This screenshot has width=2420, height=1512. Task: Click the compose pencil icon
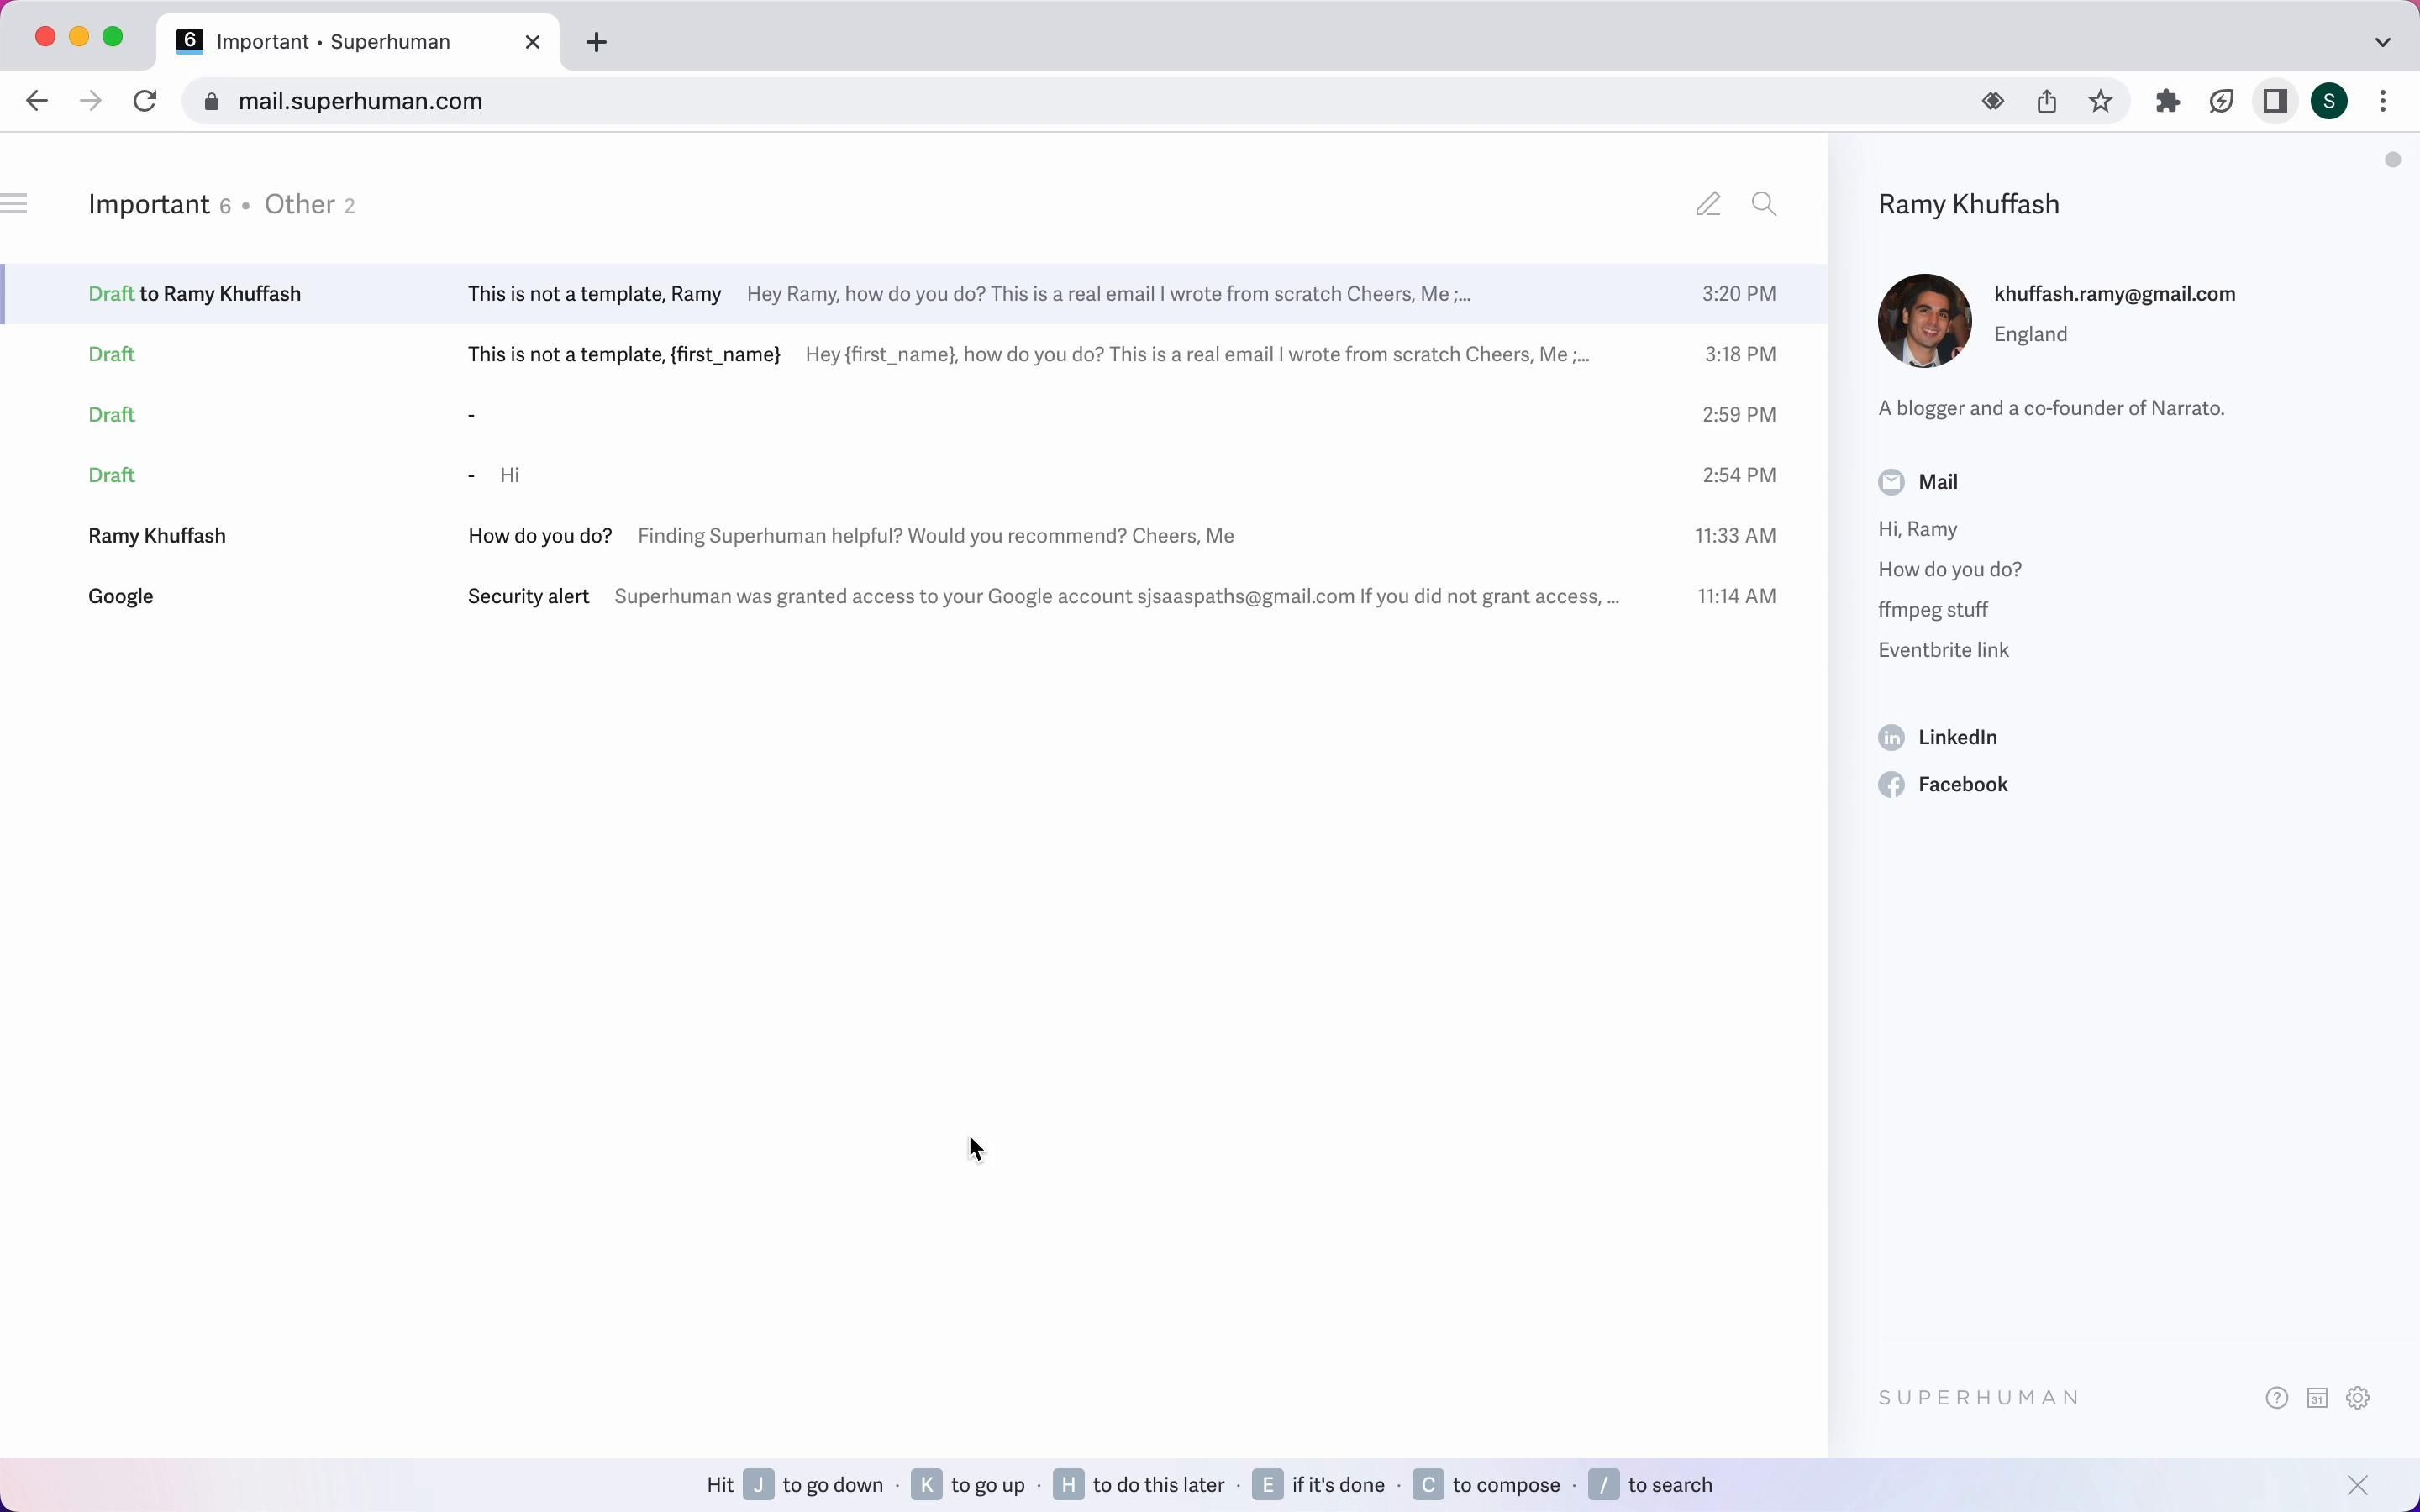click(x=1708, y=204)
